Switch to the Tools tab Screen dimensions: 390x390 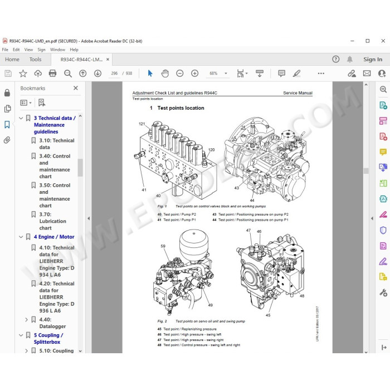point(35,59)
